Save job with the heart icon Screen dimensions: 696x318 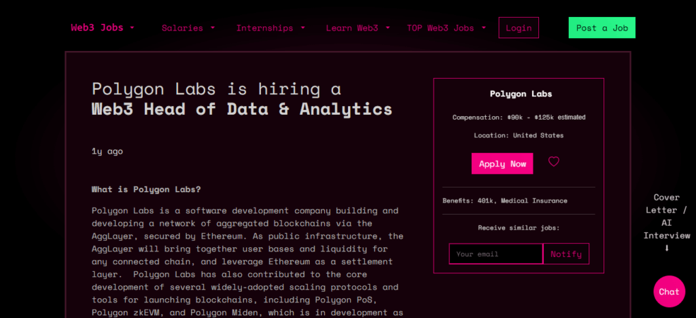point(553,162)
